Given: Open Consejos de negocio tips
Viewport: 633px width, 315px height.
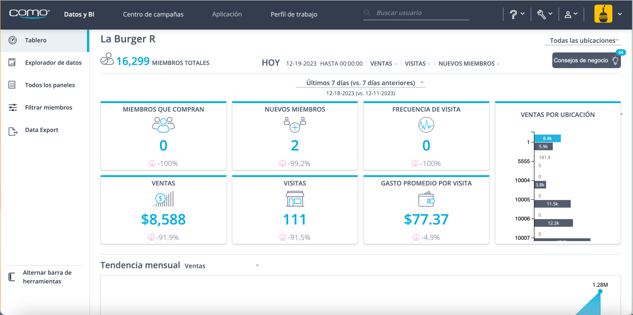Looking at the screenshot, I should pos(586,60).
